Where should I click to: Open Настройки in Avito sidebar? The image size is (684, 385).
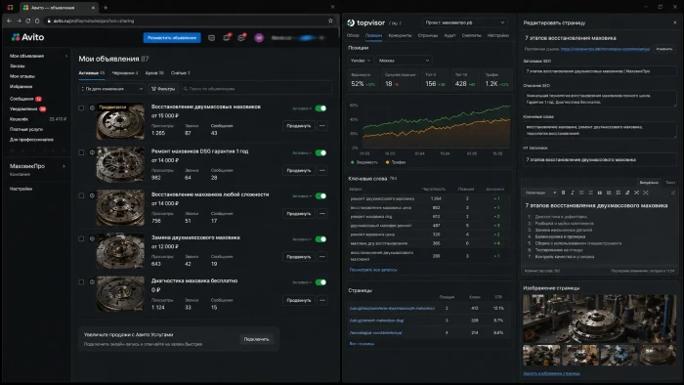pyautogui.click(x=21, y=189)
